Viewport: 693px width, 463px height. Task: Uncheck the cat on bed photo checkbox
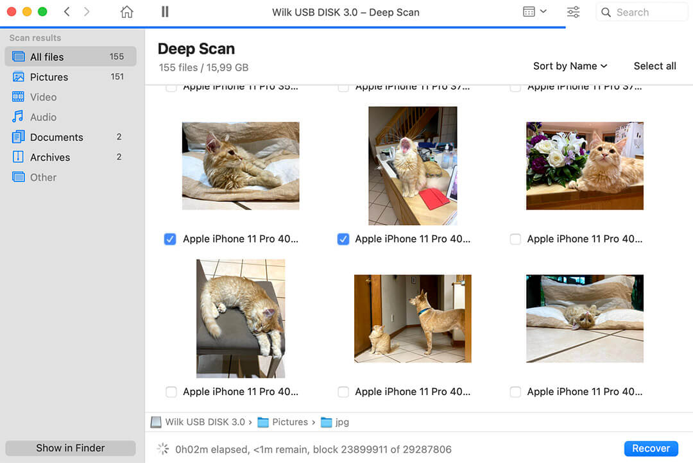[x=170, y=239]
